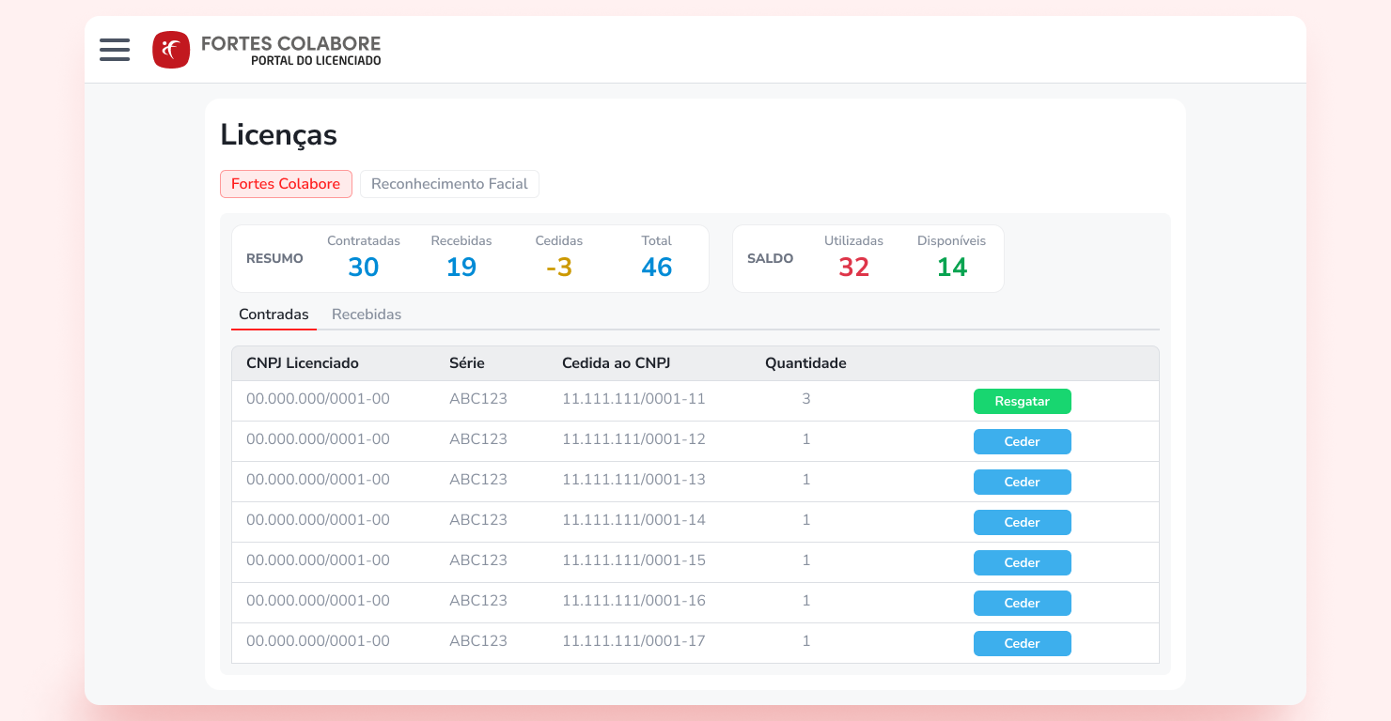Click Ceder for CNPJ 11.111.111/0001-14

[x=1022, y=522]
